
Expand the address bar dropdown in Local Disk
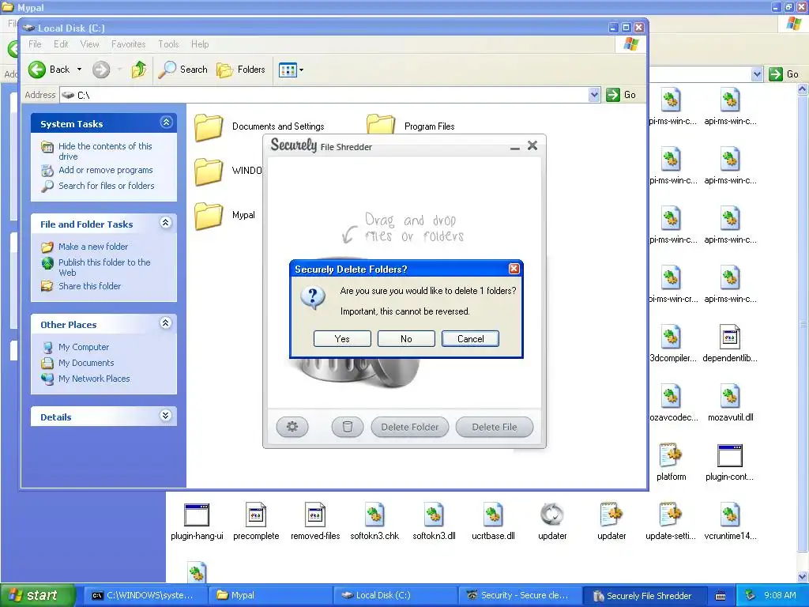(x=594, y=95)
